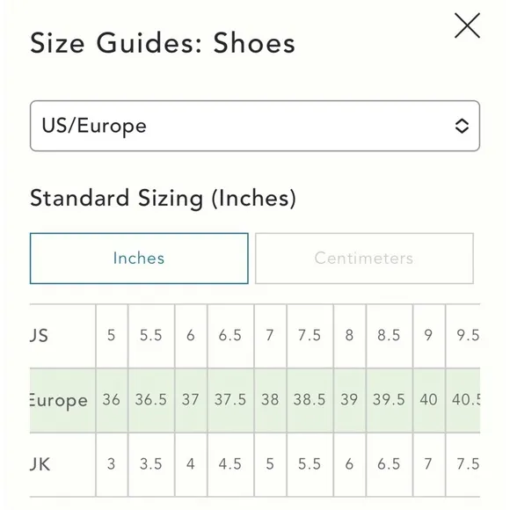Select US size 9 cell
Viewport: 510px width, 510px height.
pos(429,336)
